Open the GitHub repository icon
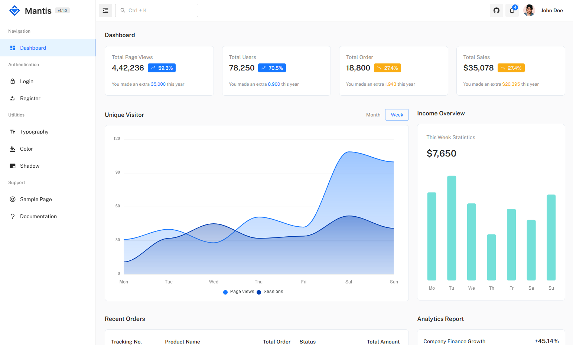The width and height of the screenshot is (573, 345). click(x=497, y=10)
